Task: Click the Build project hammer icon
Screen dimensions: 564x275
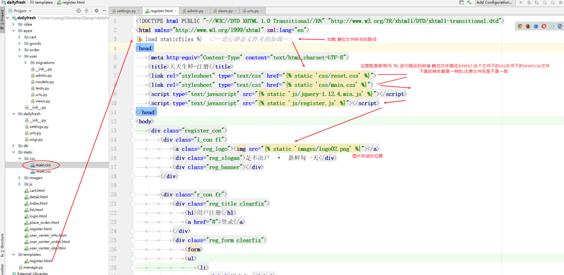Action: click(469, 2)
